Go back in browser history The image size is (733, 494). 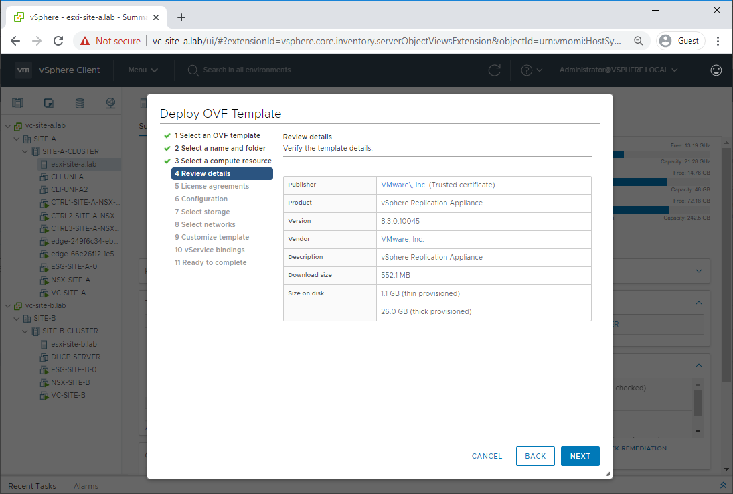point(15,41)
